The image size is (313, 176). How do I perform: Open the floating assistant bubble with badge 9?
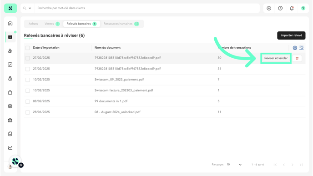(x=15, y=161)
